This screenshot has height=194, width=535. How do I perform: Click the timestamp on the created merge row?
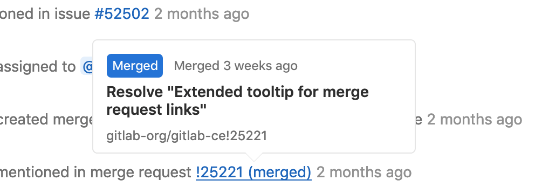pos(475,120)
